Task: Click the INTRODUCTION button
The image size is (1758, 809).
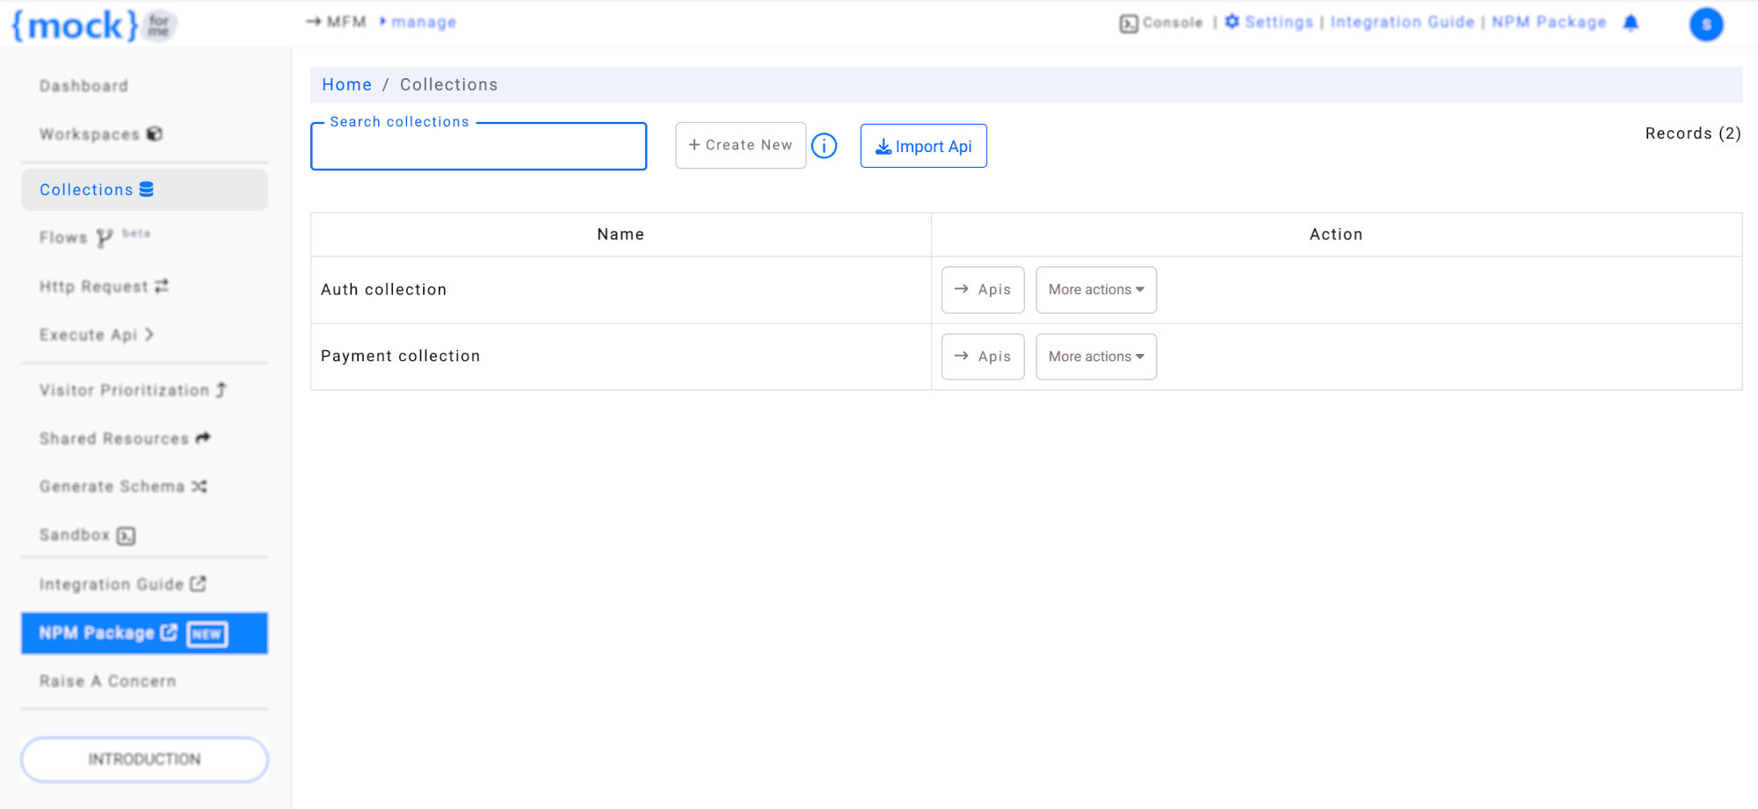Action: [x=144, y=760]
